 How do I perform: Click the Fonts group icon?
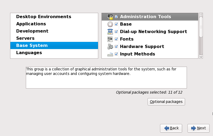click(x=110, y=39)
